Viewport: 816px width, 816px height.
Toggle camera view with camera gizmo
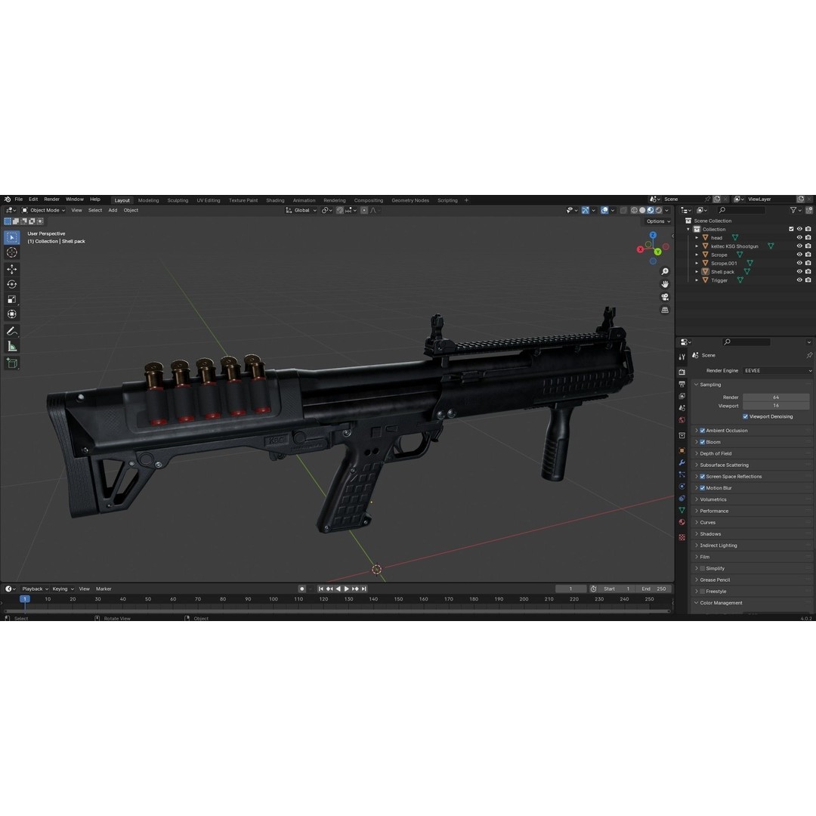[665, 297]
